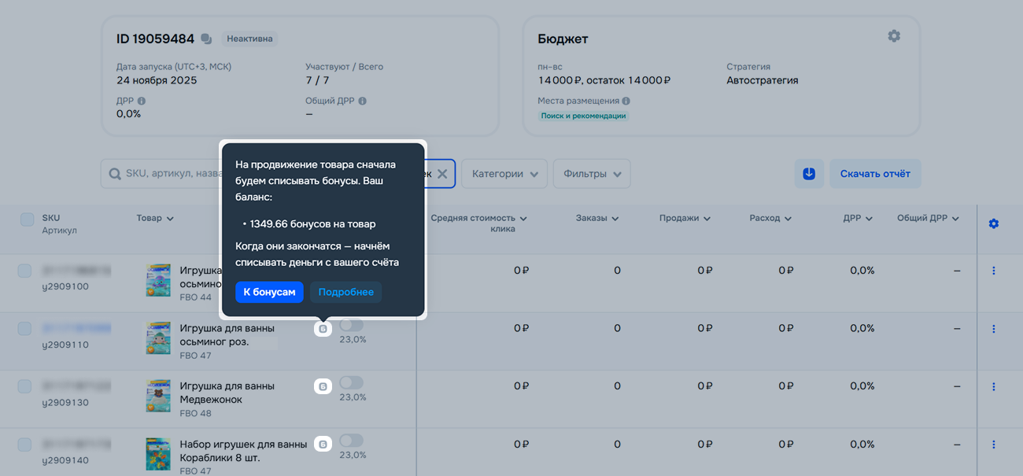Click comment icon next to ID 19059484
Image resolution: width=1023 pixels, height=476 pixels.
206,39
